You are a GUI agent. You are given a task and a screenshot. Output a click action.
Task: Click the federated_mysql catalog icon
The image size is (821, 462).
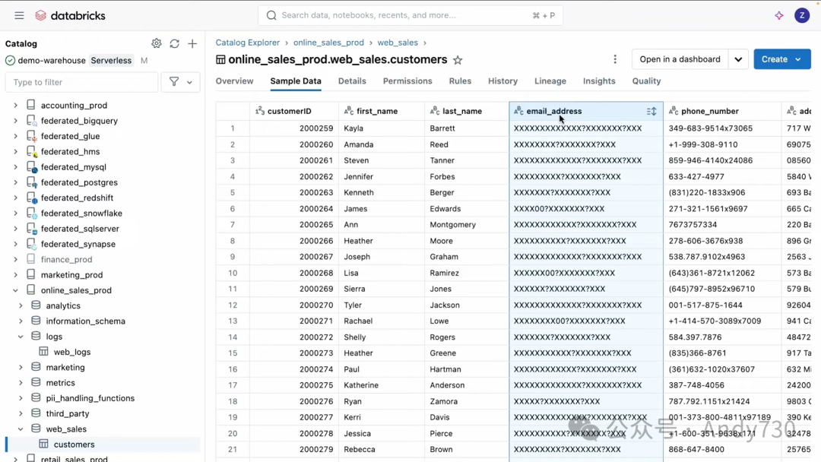point(31,167)
